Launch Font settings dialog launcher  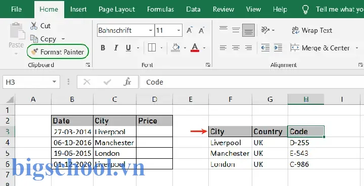click(x=208, y=65)
